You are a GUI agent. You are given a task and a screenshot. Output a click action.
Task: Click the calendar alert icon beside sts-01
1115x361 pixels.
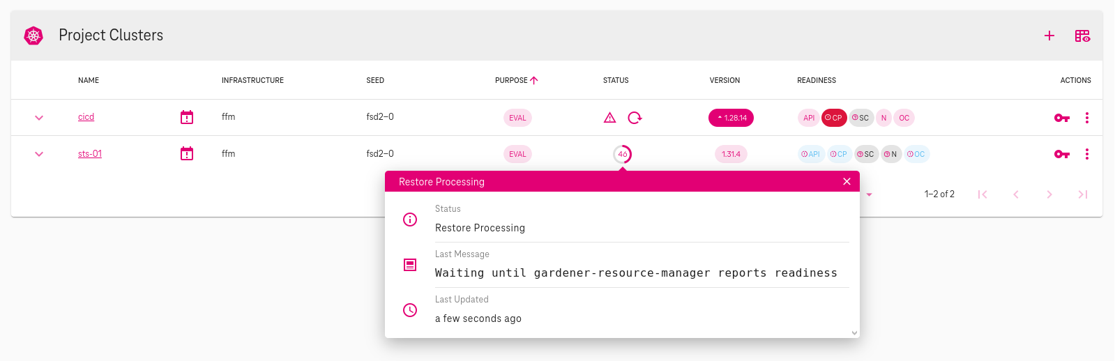187,153
